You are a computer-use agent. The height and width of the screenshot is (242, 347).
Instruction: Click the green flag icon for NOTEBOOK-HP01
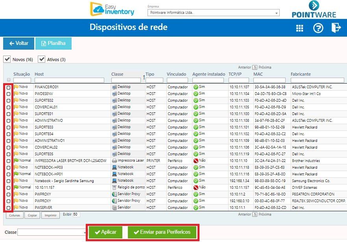click(x=16, y=174)
